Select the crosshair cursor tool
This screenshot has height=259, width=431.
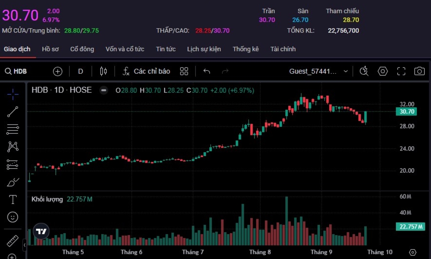13,94
